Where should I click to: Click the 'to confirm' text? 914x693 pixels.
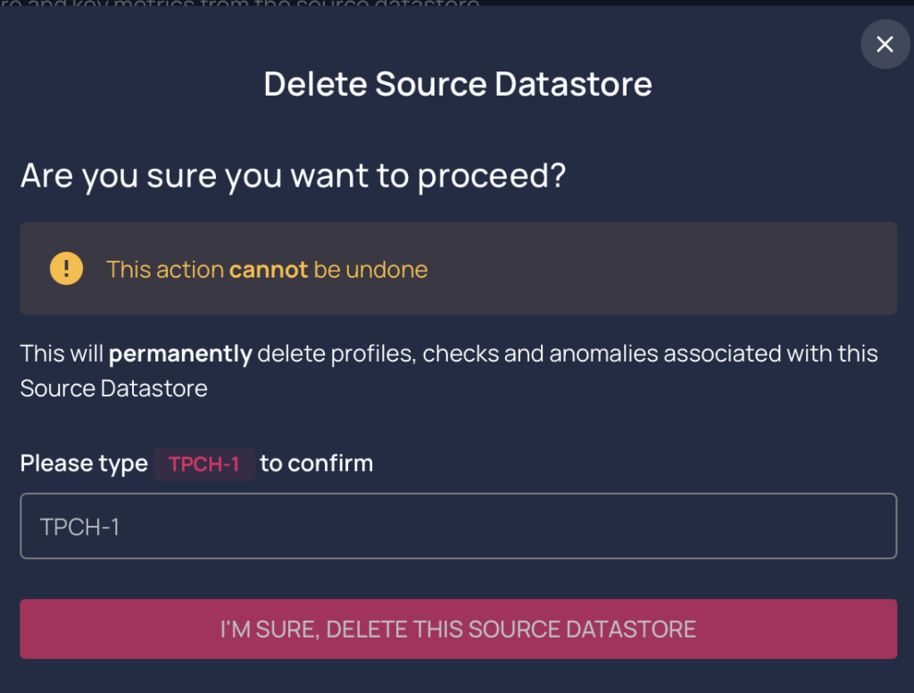pos(317,463)
